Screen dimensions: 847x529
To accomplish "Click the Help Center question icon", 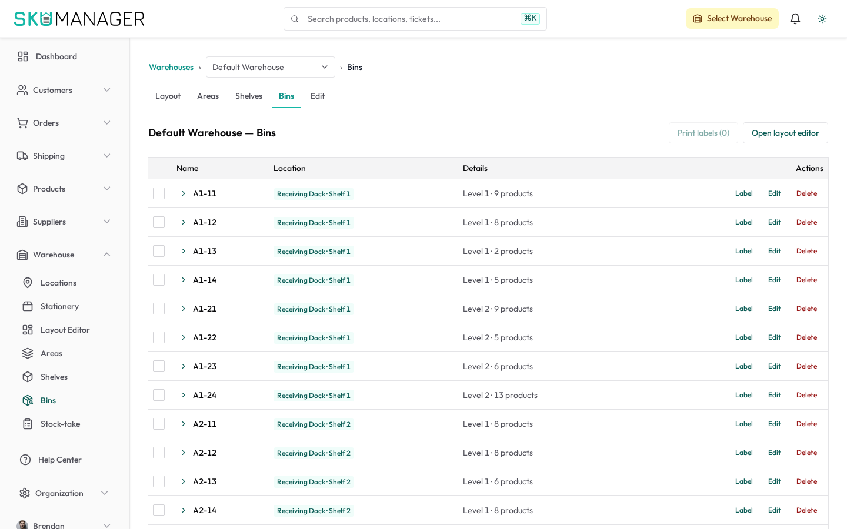I will 25,460.
